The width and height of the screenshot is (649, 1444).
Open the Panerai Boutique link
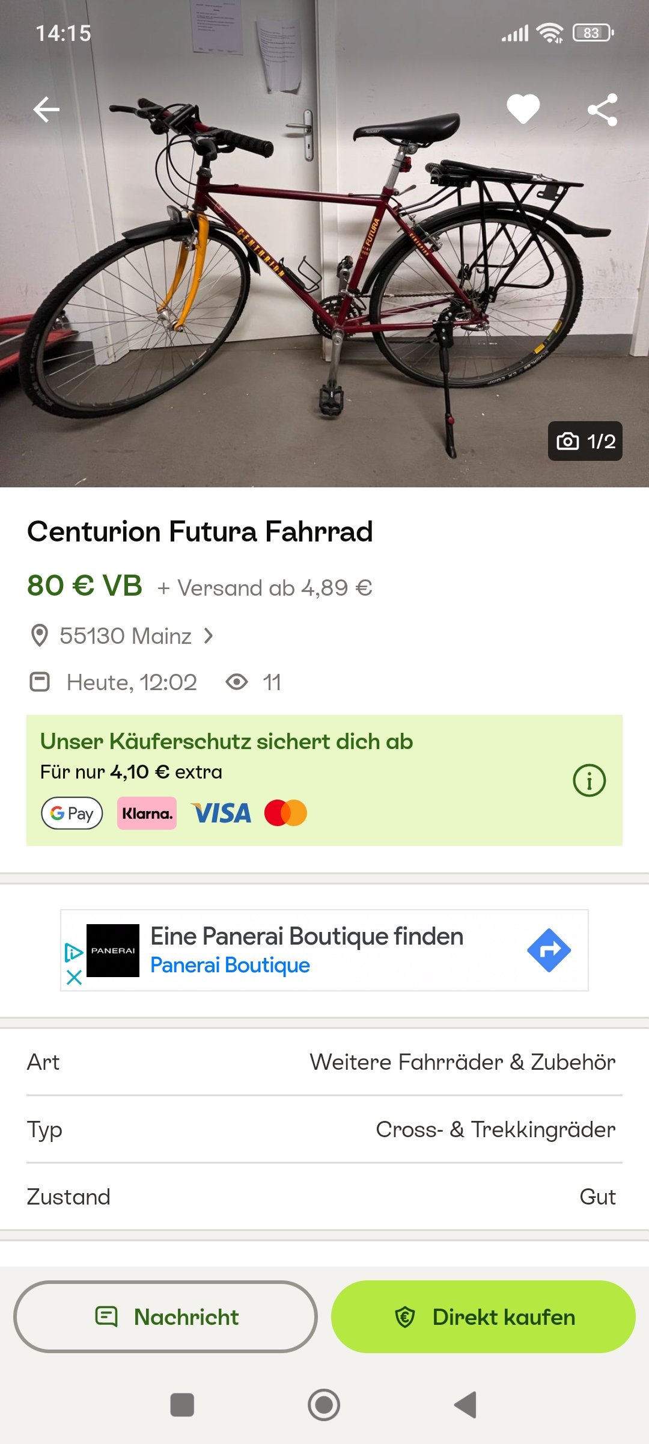pyautogui.click(x=230, y=965)
